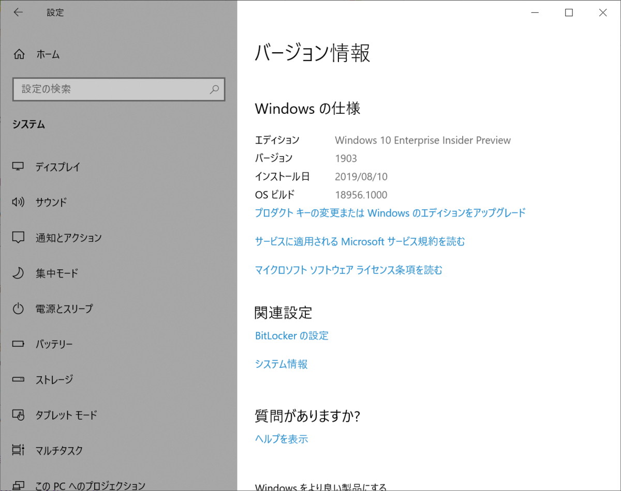The height and width of the screenshot is (491, 621).
Task: Go back using the arrow icon
Action: [x=18, y=13]
